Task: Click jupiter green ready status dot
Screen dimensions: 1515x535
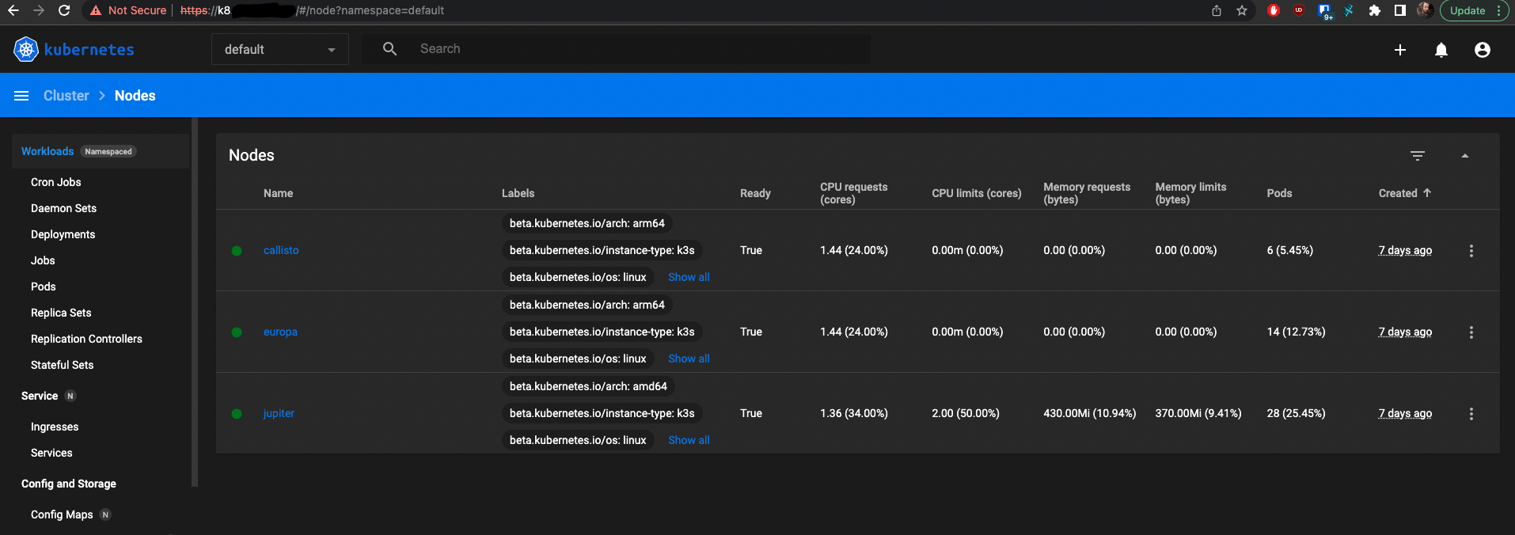Action: coord(237,414)
